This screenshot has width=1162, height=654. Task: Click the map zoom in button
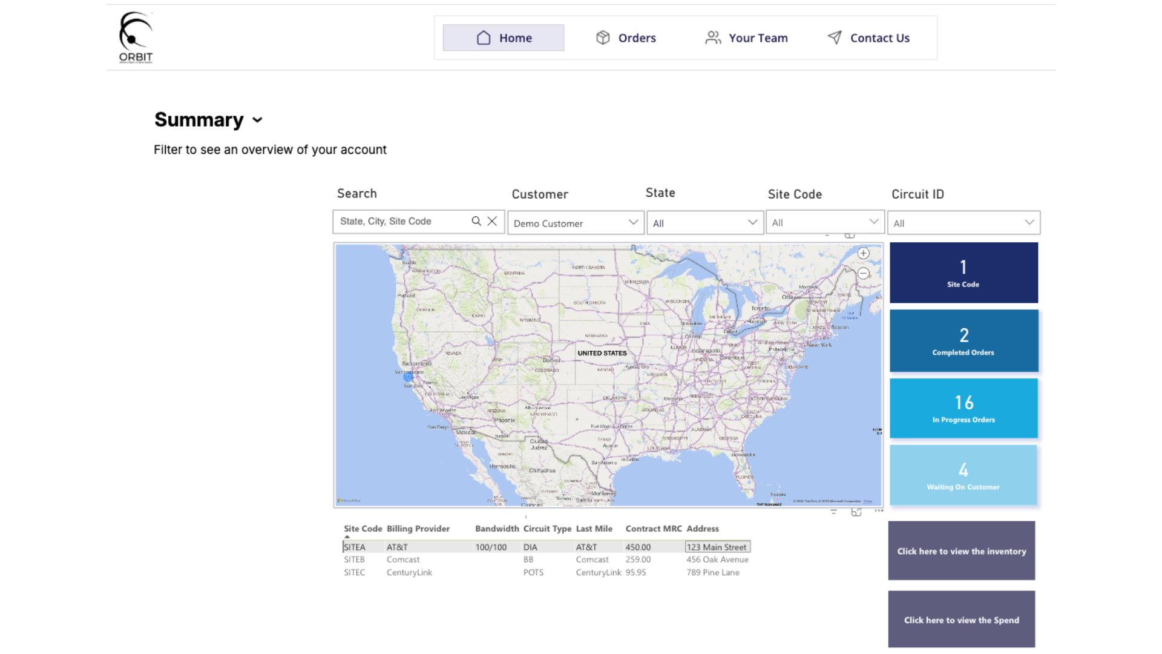[x=864, y=254]
